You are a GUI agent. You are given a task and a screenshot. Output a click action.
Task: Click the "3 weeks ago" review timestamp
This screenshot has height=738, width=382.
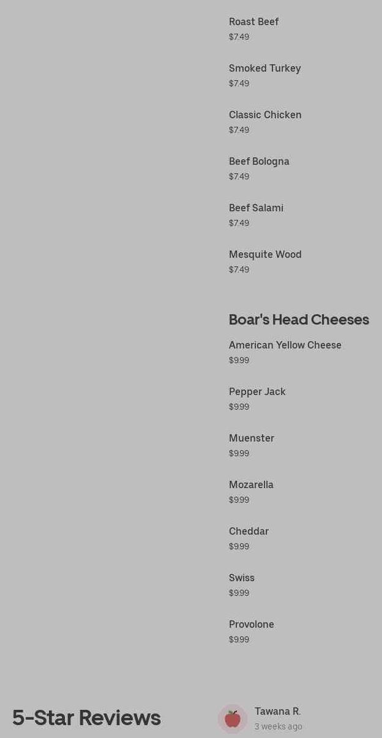pyautogui.click(x=278, y=727)
